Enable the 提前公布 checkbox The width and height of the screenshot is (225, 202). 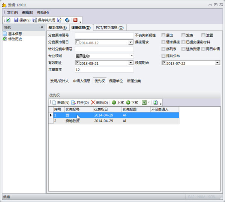163,56
